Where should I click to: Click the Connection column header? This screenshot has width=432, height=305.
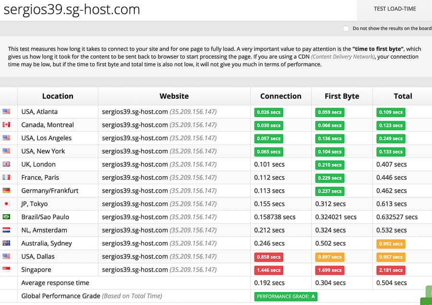click(281, 96)
